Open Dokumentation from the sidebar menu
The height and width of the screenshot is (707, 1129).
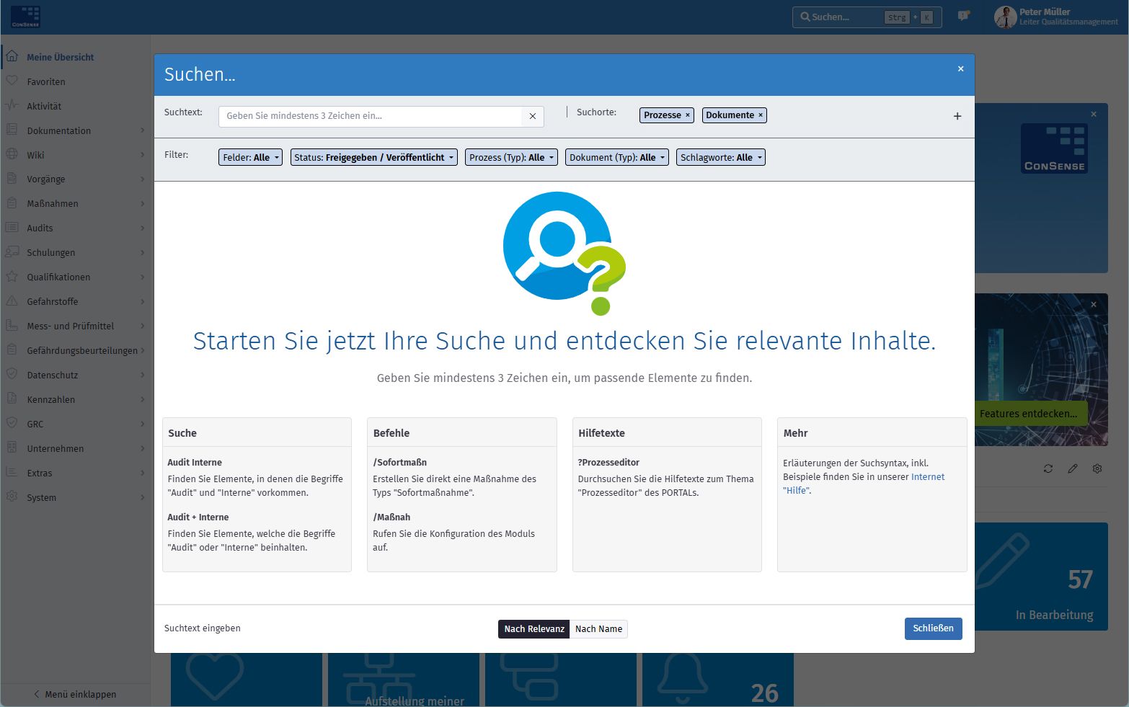click(59, 130)
